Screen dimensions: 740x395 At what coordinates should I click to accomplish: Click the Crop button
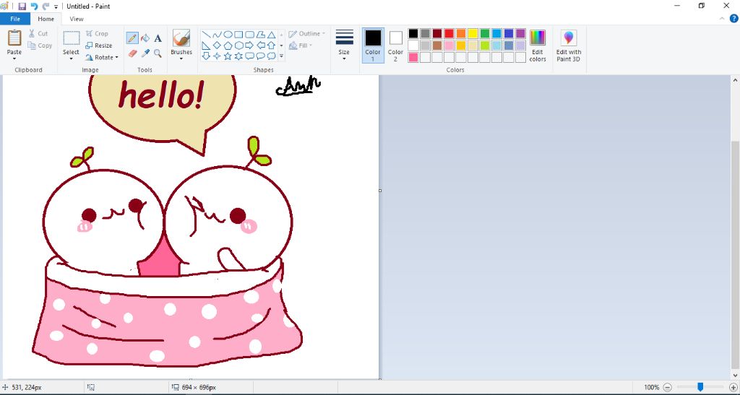click(97, 33)
